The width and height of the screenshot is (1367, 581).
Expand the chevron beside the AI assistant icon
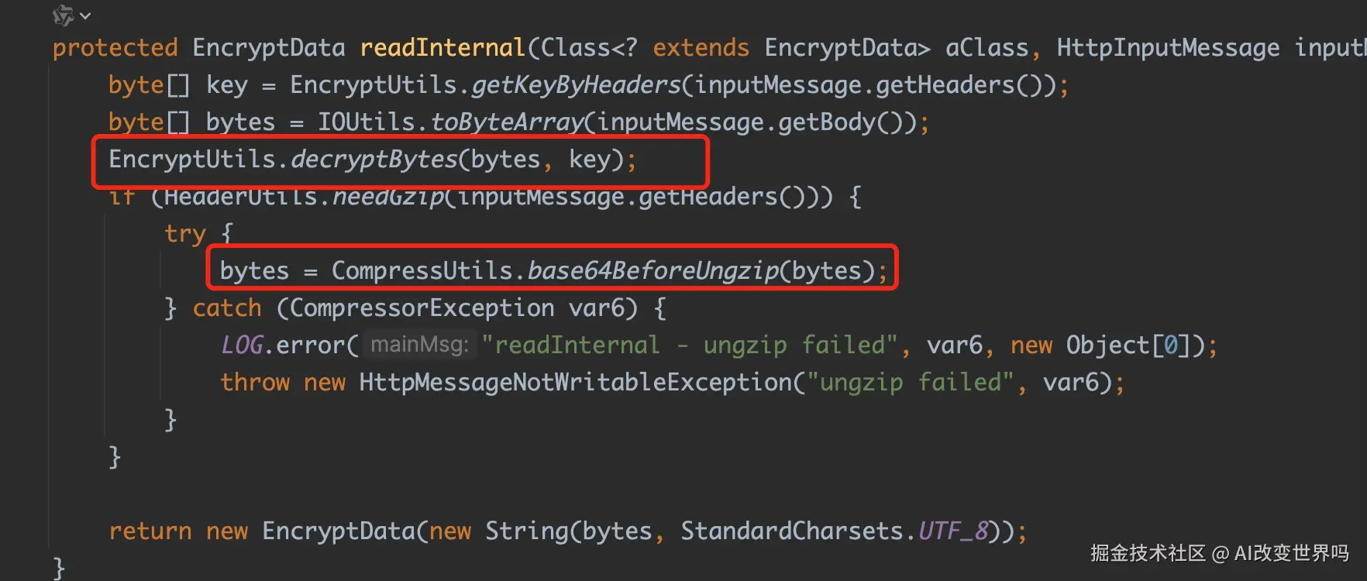tap(85, 15)
